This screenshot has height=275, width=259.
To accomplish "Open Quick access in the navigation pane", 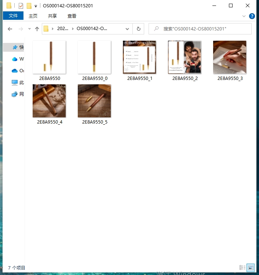I will pos(15,47).
